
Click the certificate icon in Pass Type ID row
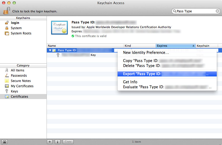click(54, 50)
